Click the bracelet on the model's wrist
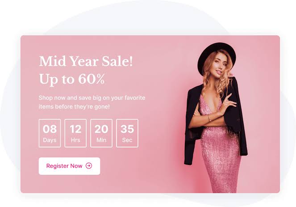This screenshot has height=207, width=296. 209,118
